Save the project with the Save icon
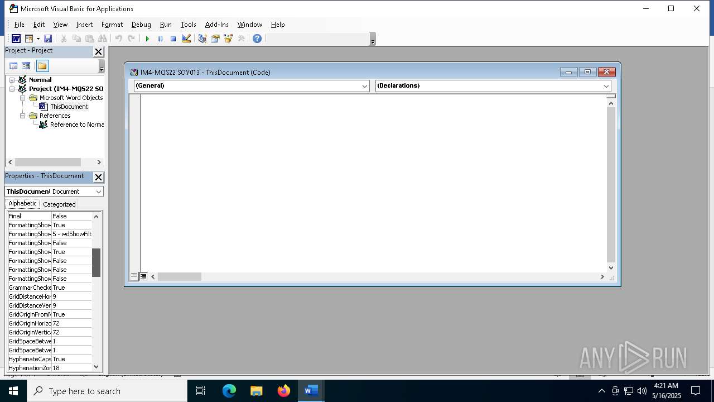Screen dimensions: 714x402 coord(48,39)
